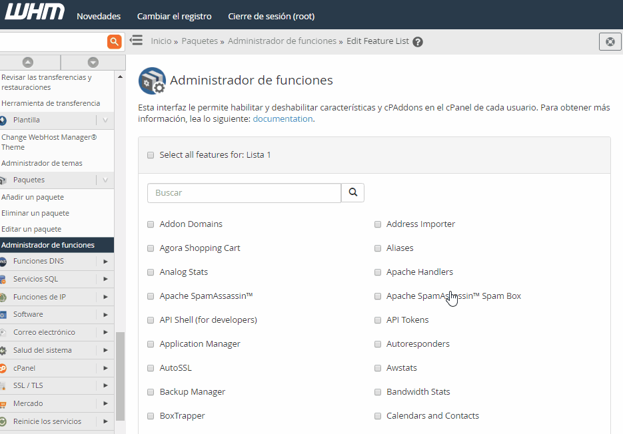The height and width of the screenshot is (434, 623).
Task: Open help for Edit Feature List
Action: (x=418, y=42)
